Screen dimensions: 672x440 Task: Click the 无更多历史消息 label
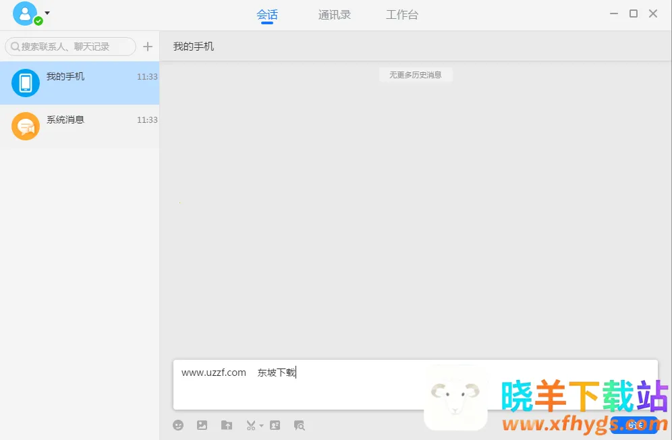coord(415,75)
